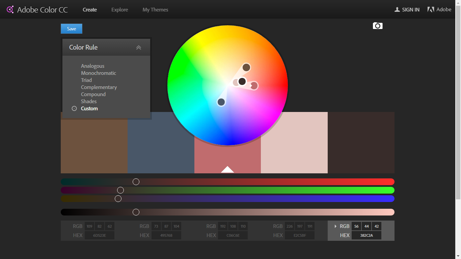
Task: Click the red channel slider handle
Action: (x=136, y=182)
